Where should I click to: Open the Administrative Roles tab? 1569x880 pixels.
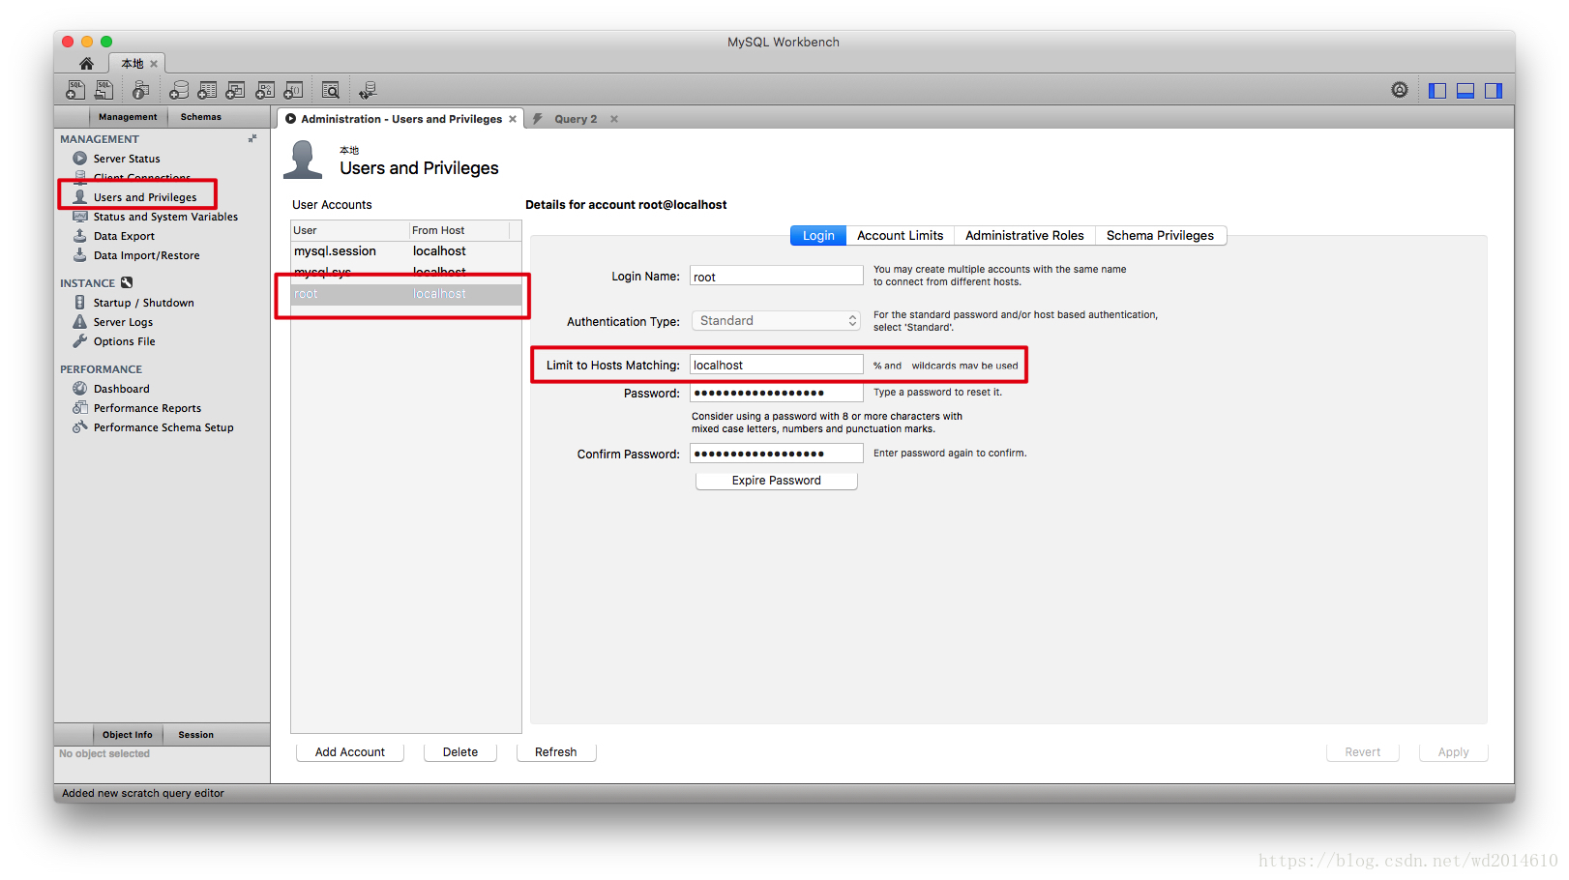[1024, 235]
